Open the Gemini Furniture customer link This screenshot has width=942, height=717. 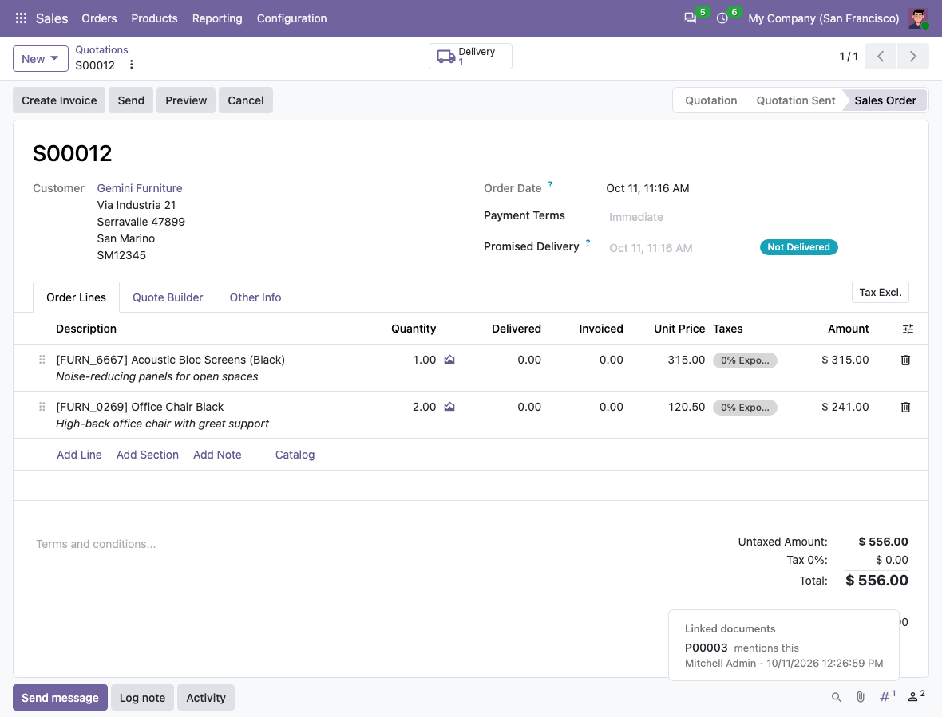(x=140, y=188)
